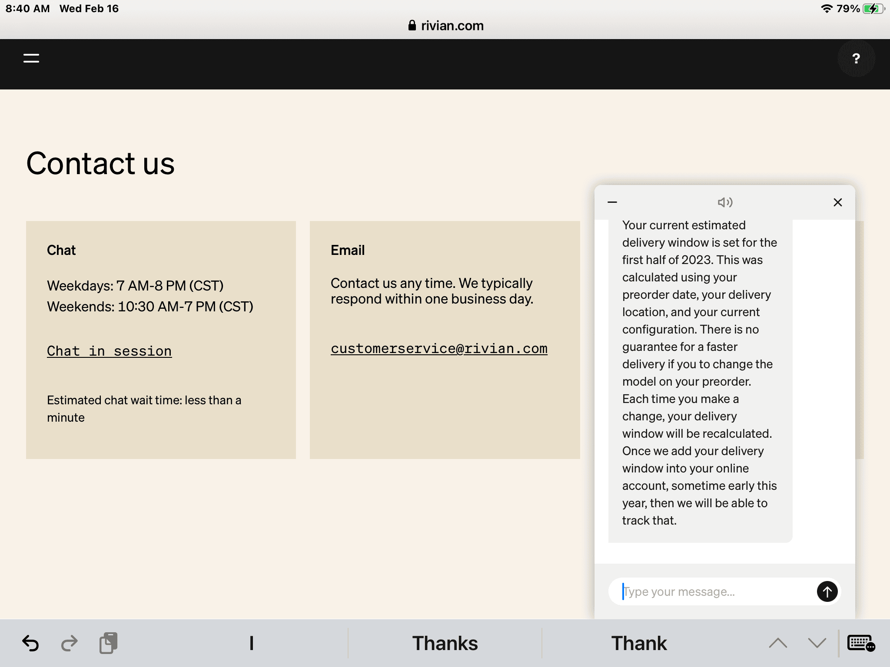Select 'Contact us any time' email description
Image resolution: width=890 pixels, height=667 pixels.
(432, 291)
